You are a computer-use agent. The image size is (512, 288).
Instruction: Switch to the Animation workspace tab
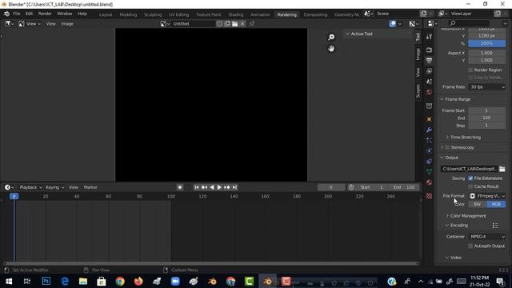click(x=260, y=14)
